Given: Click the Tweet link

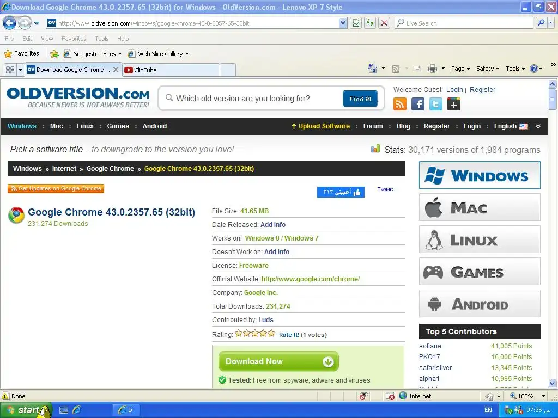Looking at the screenshot, I should click(385, 189).
